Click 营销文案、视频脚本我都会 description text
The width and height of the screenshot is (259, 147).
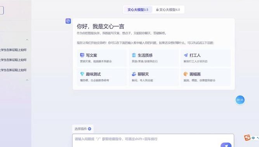96,62
